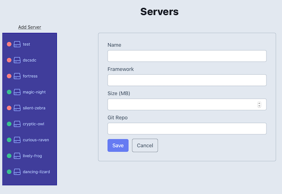
Task: Select the silent-zebra server icon
Action: pyautogui.click(x=17, y=108)
